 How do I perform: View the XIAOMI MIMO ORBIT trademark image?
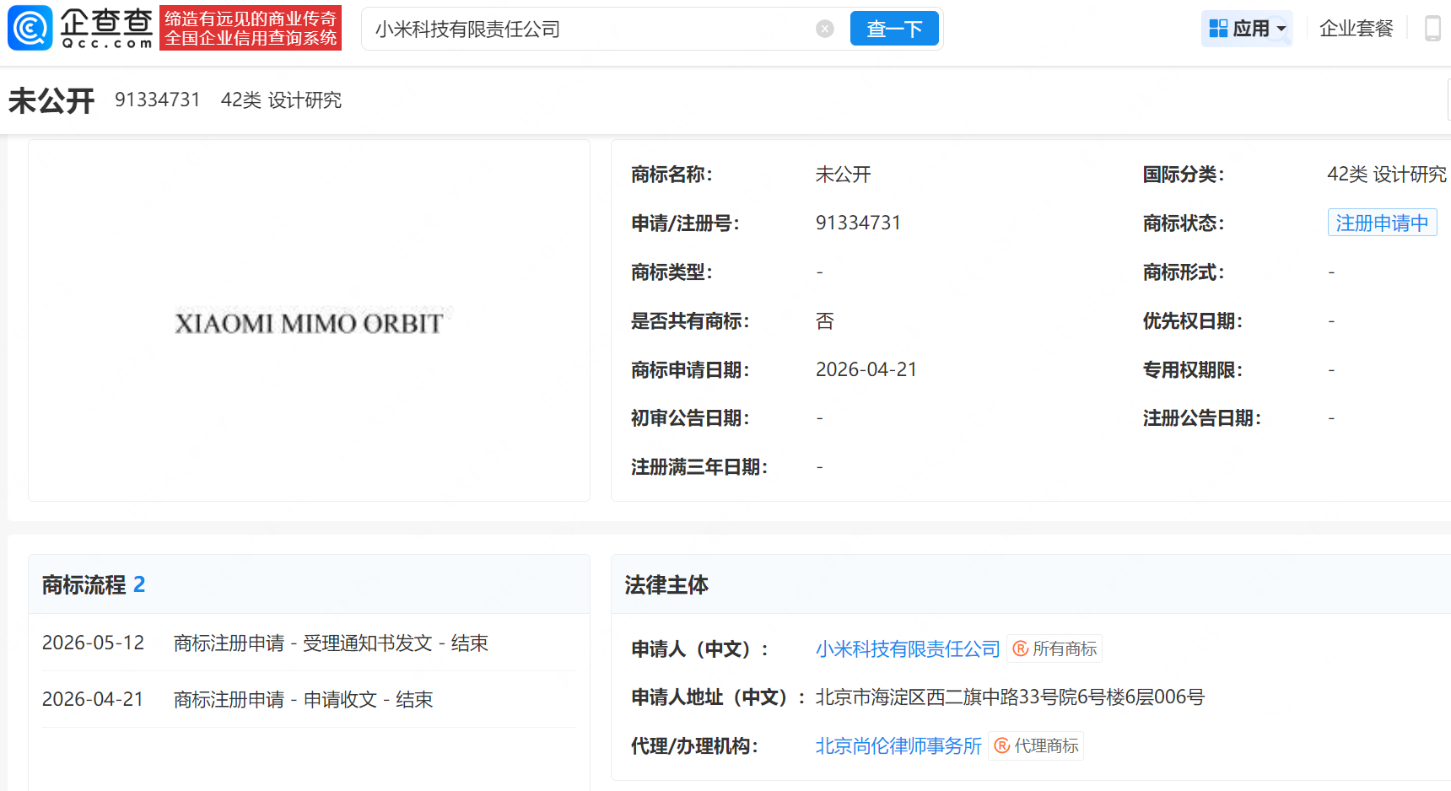click(309, 323)
